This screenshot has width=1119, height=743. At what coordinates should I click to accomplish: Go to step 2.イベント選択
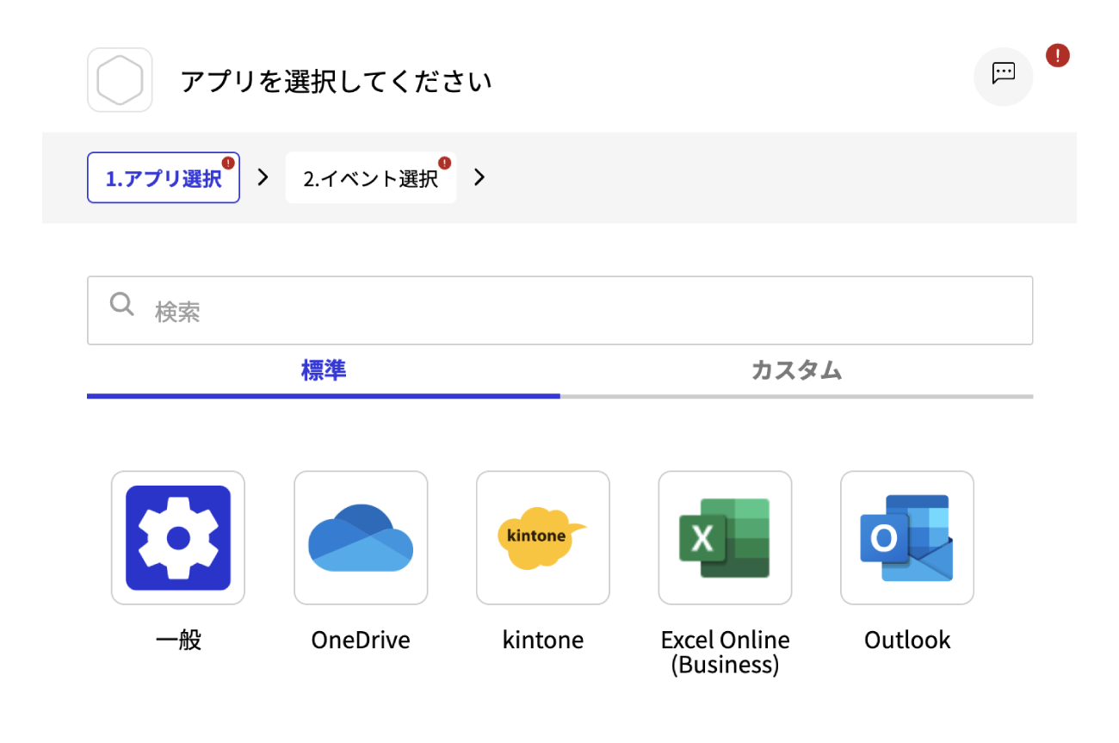[x=371, y=178]
